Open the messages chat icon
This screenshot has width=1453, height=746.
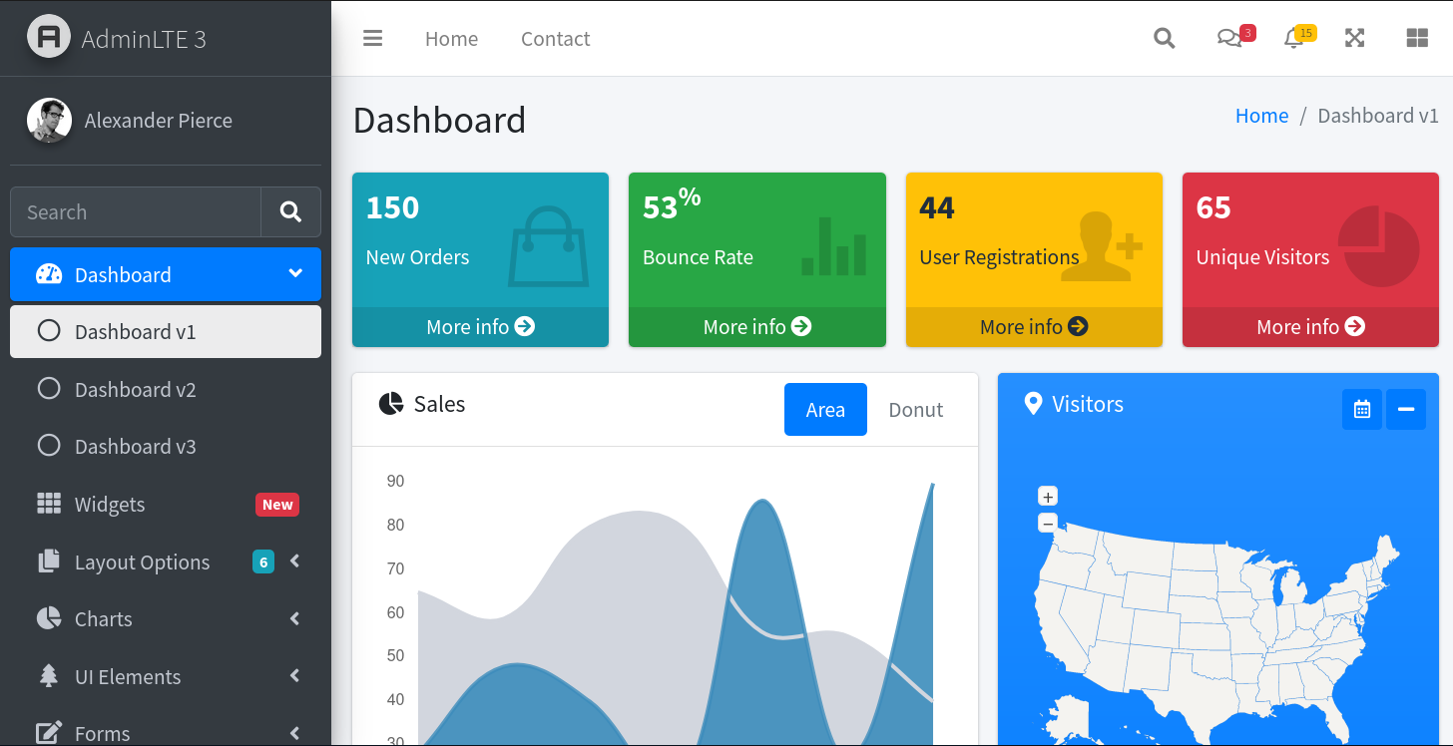click(1229, 39)
